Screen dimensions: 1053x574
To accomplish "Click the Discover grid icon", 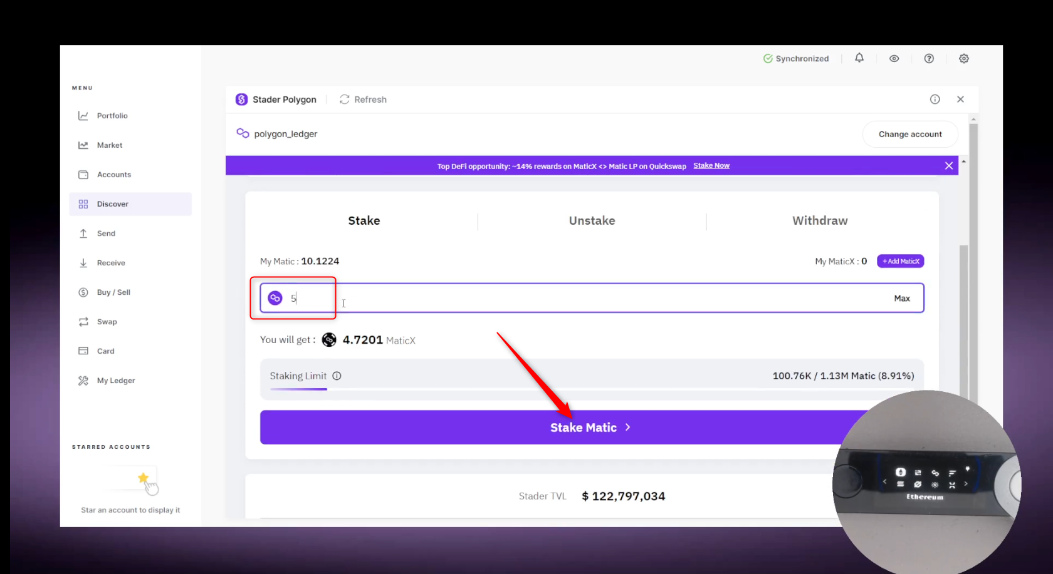I will tap(83, 204).
